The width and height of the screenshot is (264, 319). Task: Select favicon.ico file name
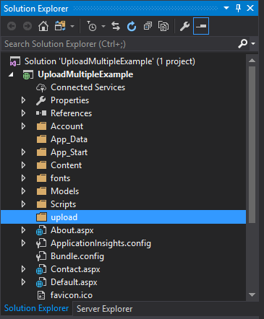pos(72,295)
